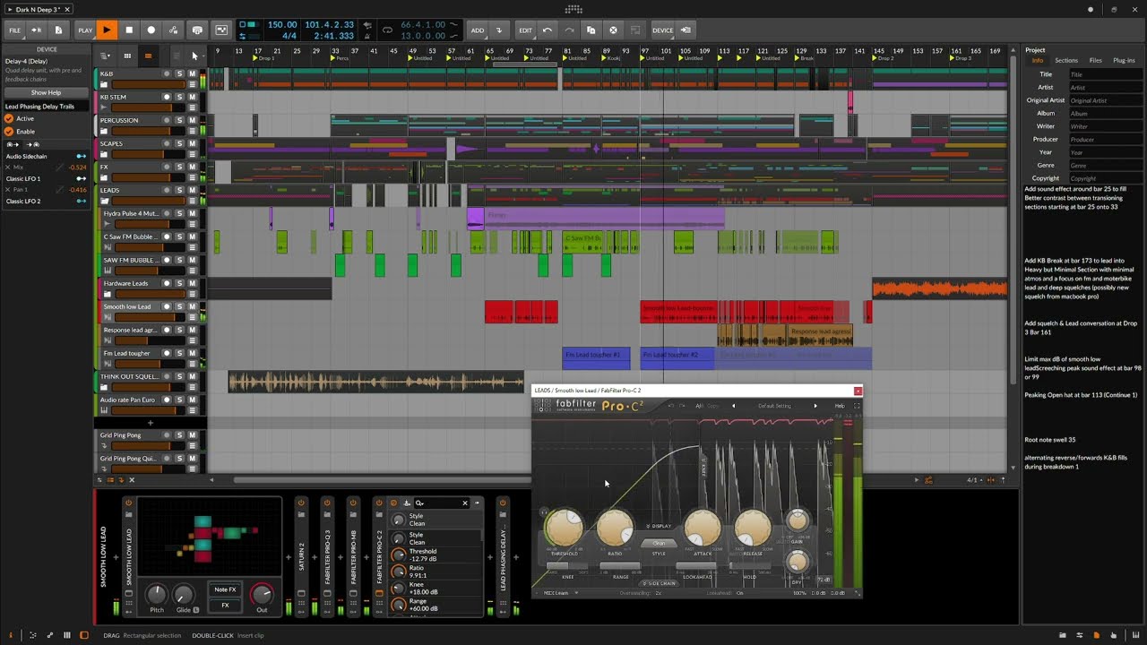Toggle full screen in Pro-C 2
The image size is (1147, 645).
857,406
